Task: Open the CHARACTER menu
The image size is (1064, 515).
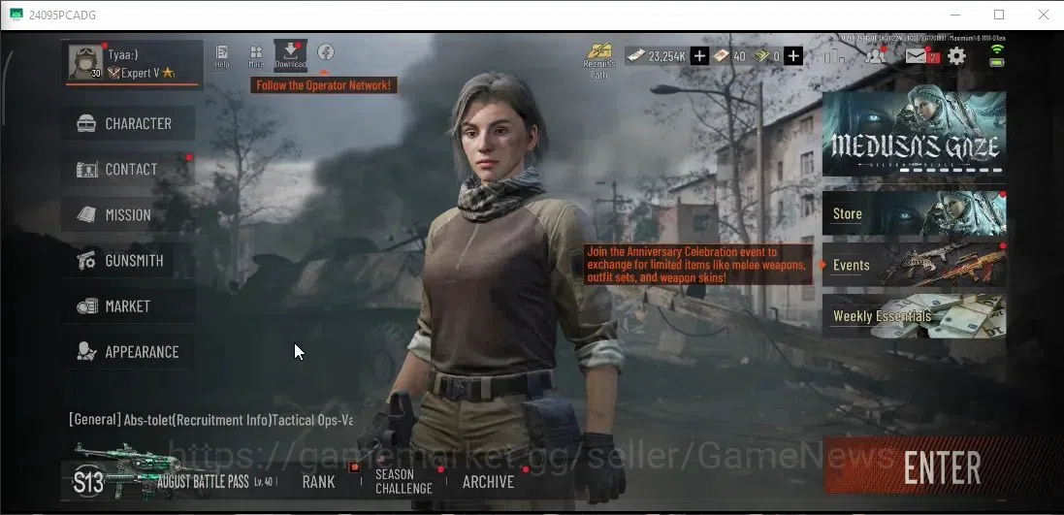Action: (x=129, y=123)
